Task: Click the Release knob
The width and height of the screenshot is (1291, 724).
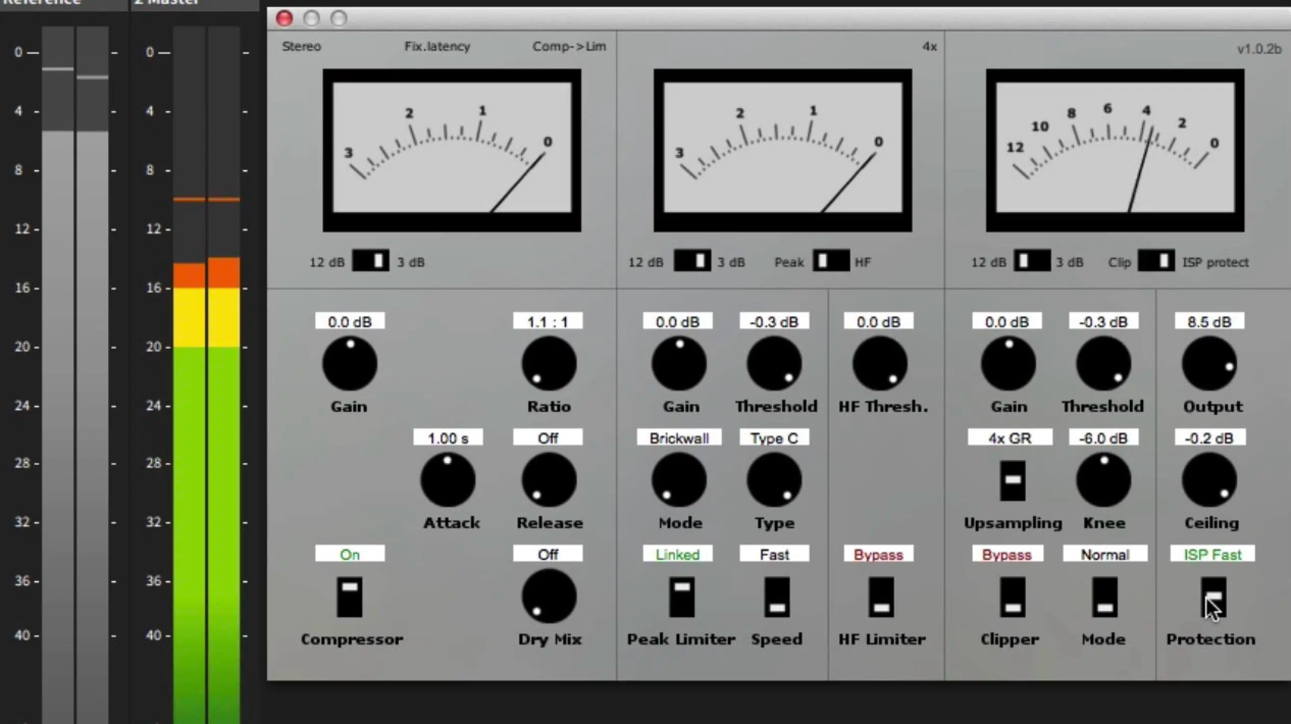Action: pyautogui.click(x=549, y=480)
